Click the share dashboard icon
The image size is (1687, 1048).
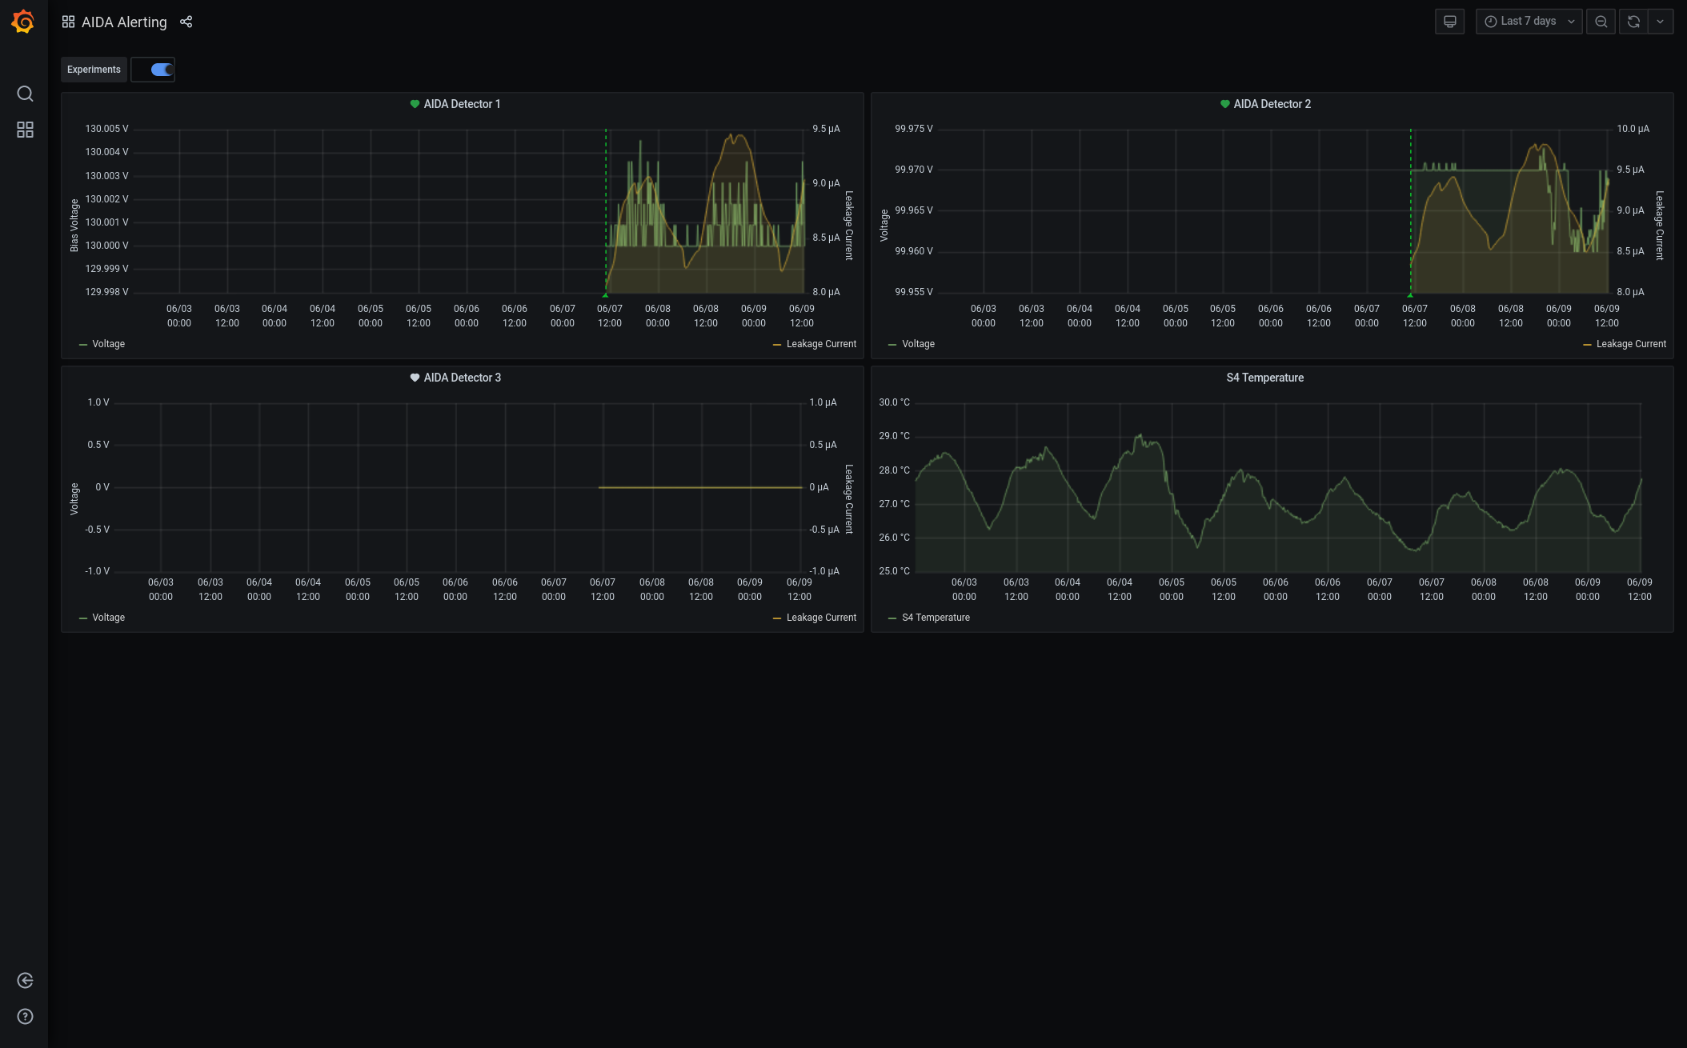click(186, 22)
